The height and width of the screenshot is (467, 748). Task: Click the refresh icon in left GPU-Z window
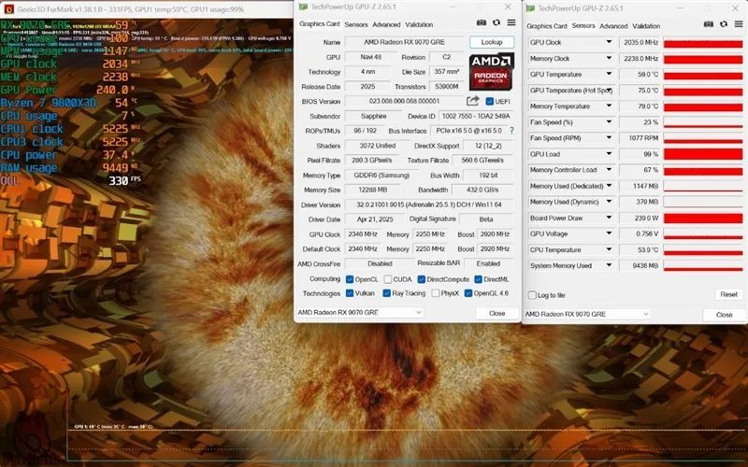[x=496, y=22]
